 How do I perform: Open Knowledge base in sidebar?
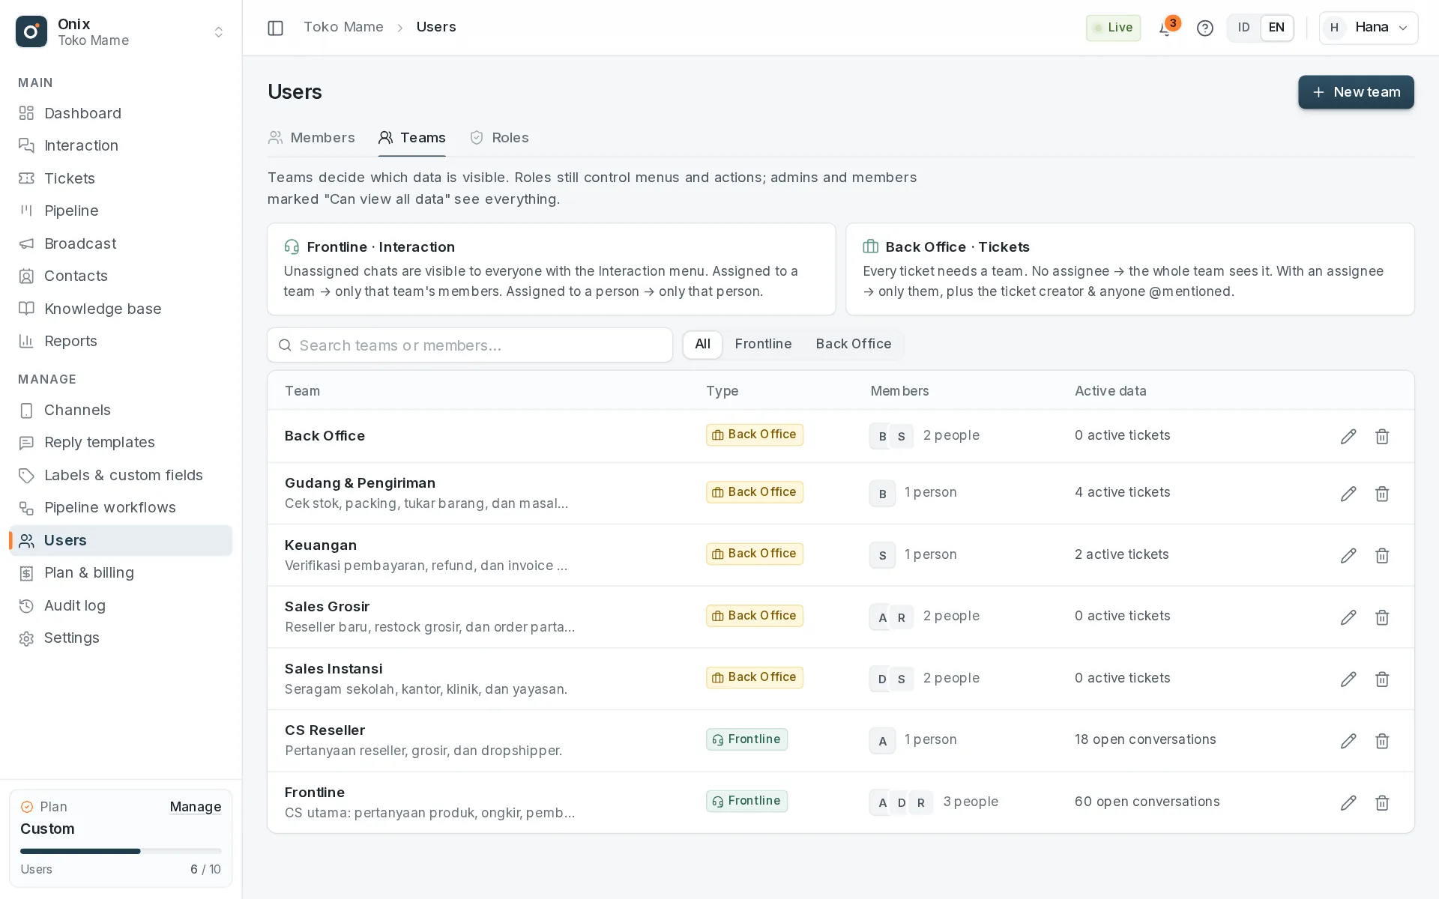[x=121, y=309]
